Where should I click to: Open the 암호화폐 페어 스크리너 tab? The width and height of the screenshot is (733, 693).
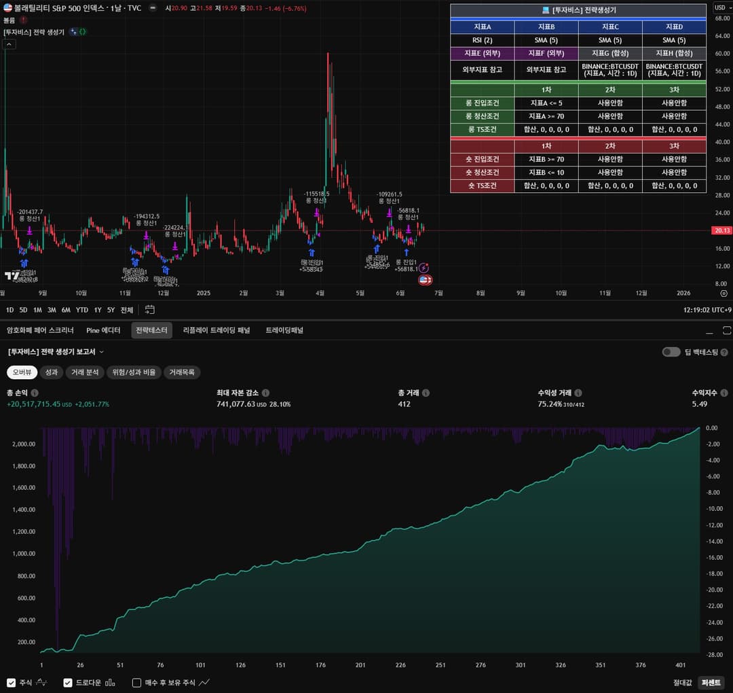click(40, 330)
